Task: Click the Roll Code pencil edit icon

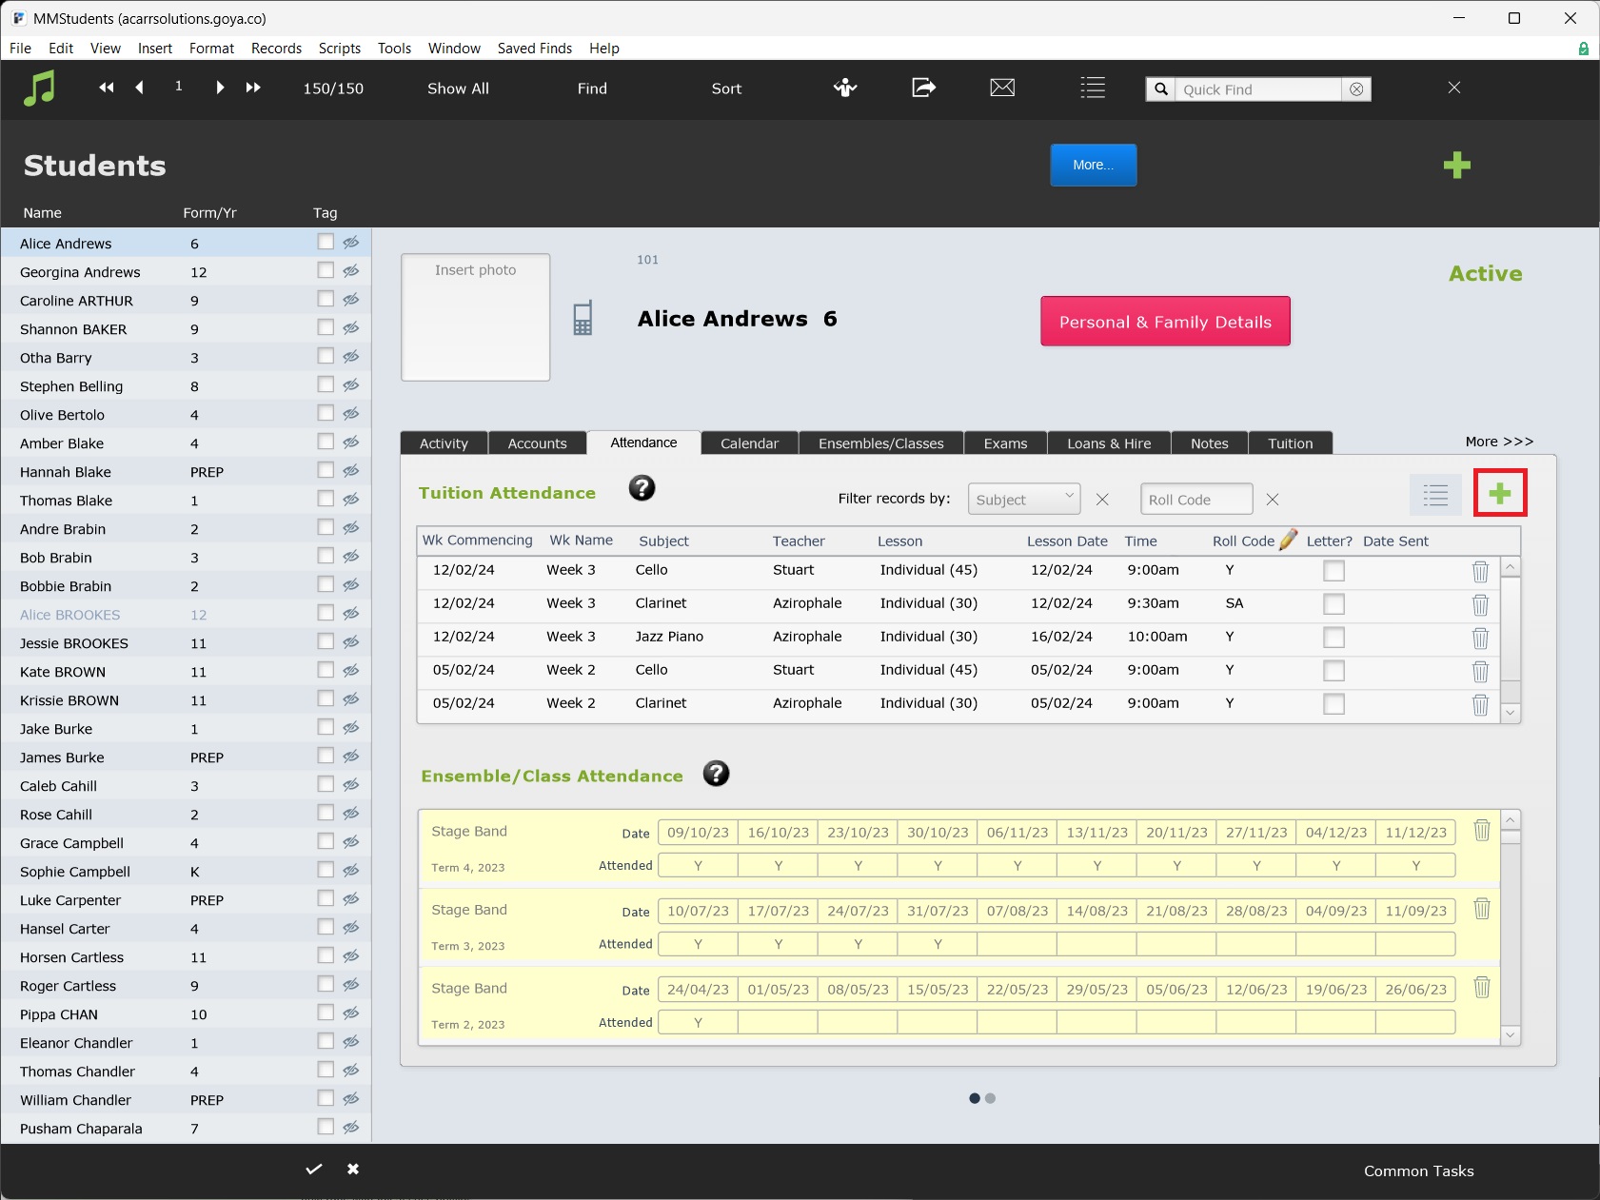Action: 1288,540
